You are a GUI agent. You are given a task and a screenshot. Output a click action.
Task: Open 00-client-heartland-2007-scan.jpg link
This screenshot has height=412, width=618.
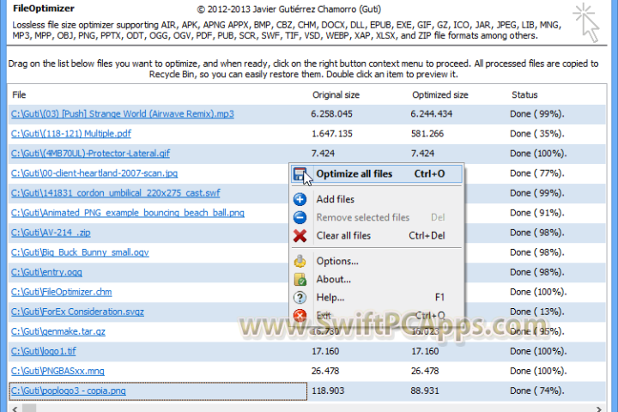(94, 173)
